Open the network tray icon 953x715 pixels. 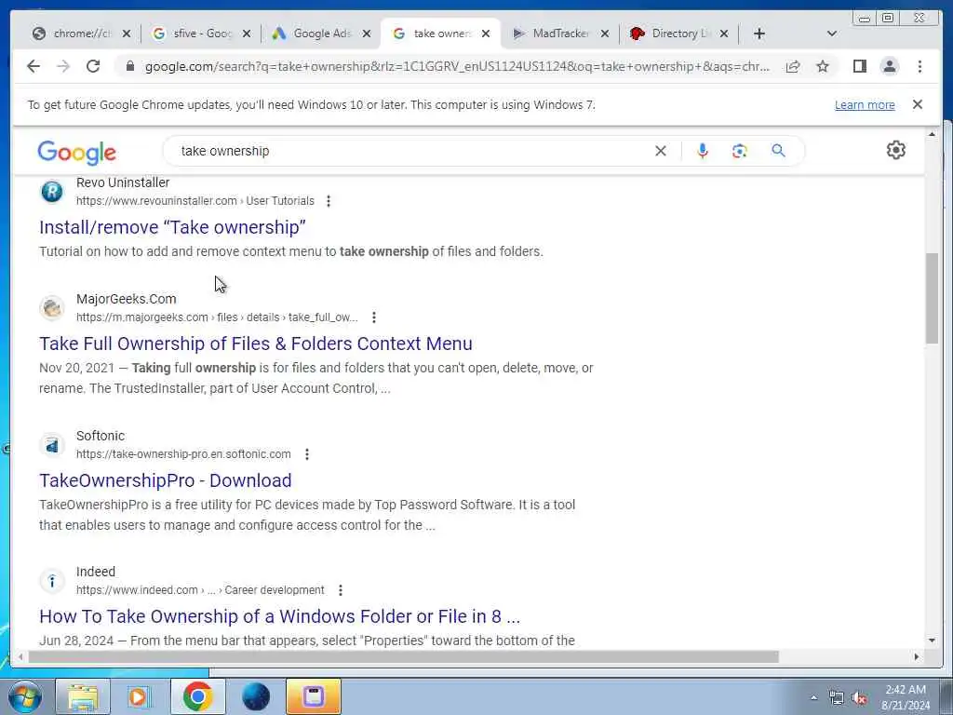click(837, 698)
